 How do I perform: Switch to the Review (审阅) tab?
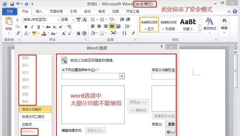pyautogui.click(x=101, y=12)
